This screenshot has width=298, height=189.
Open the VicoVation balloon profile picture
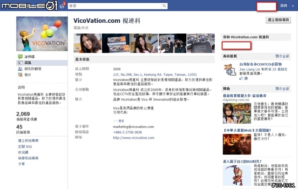(42, 34)
